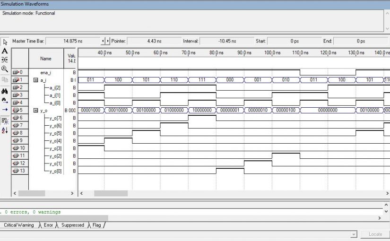This screenshot has height=241, width=390.
Task: Click the output pin icon for row 8
Action: pyautogui.click(x=16, y=133)
